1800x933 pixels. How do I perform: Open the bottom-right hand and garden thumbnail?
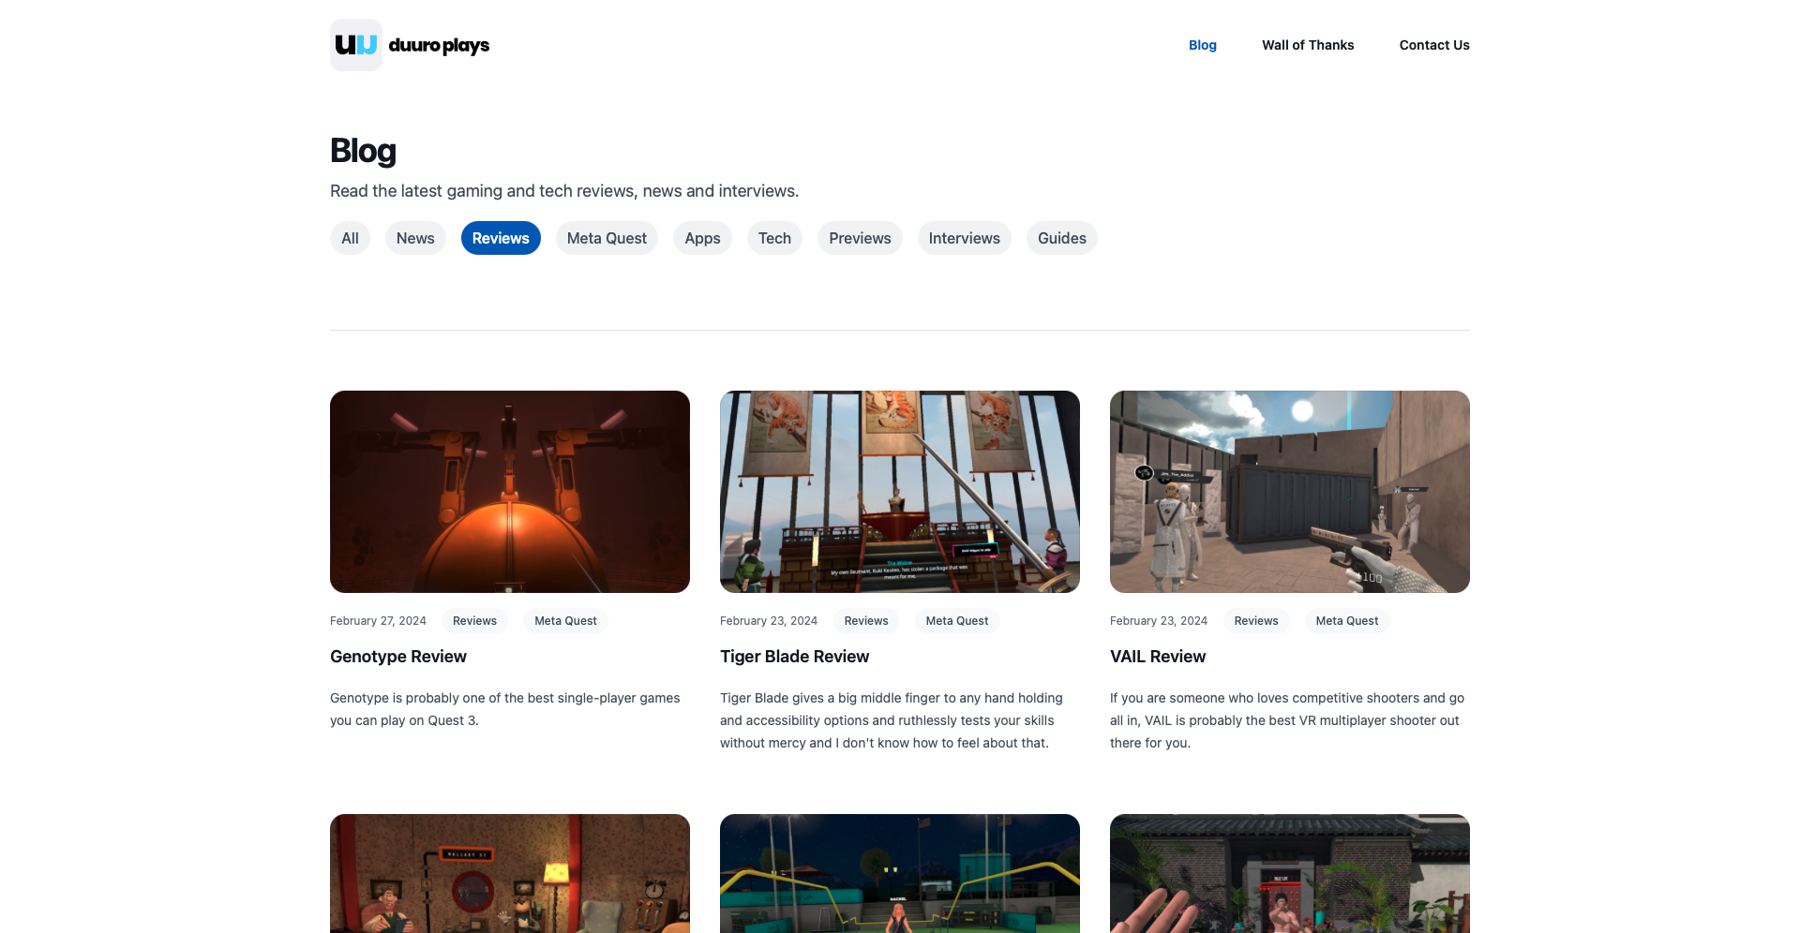point(1290,873)
